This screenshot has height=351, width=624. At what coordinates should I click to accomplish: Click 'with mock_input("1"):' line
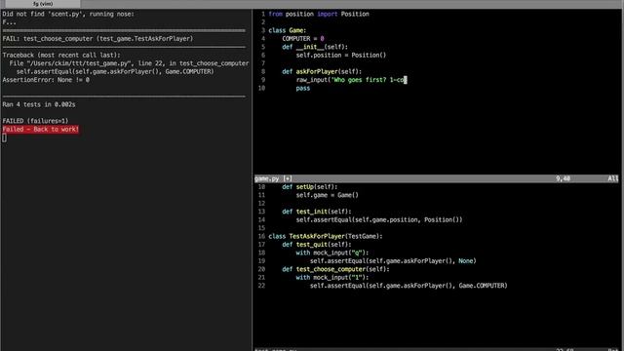pyautogui.click(x=332, y=277)
